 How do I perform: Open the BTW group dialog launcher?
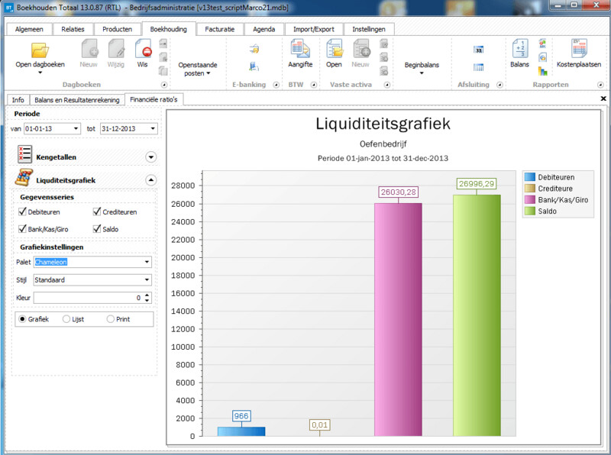[x=314, y=85]
